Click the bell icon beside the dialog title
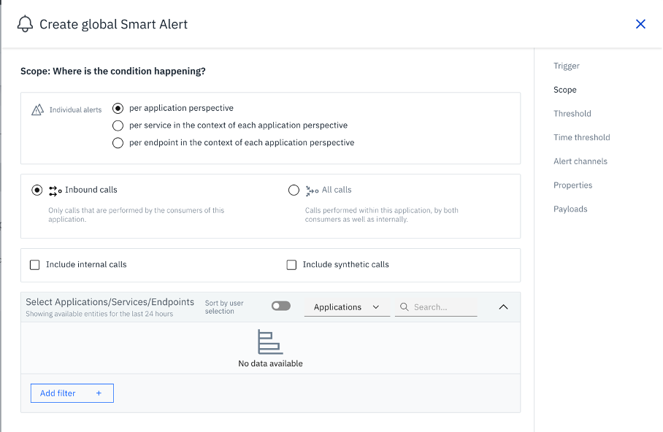The width and height of the screenshot is (663, 432). click(x=26, y=24)
